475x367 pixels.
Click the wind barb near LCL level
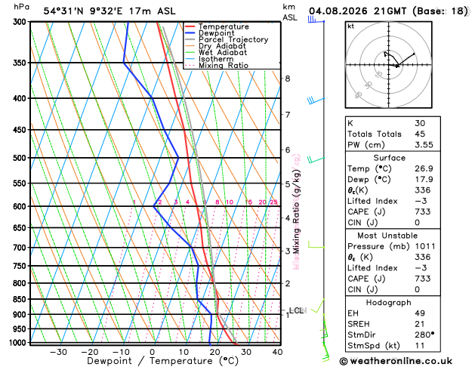(318, 306)
